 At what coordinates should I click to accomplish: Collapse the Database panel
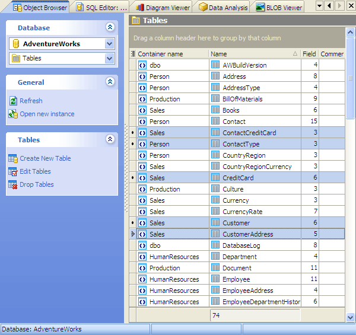click(x=110, y=27)
